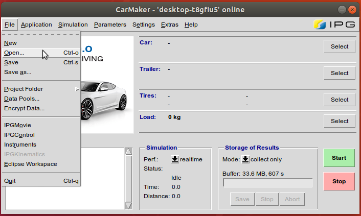Open Instruments from the File menu
361x216 pixels.
41,145
